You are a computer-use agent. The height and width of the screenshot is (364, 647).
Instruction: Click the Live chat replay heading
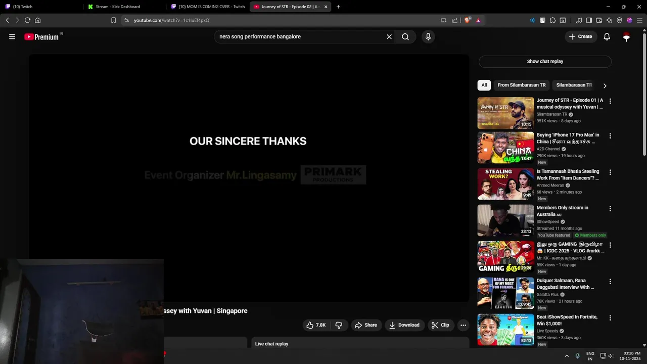(x=271, y=344)
